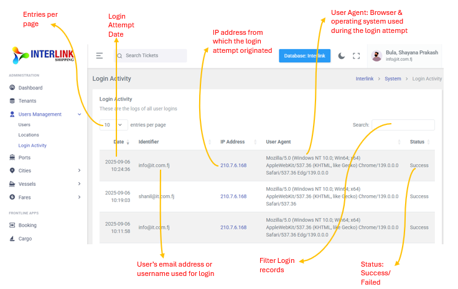Image resolution: width=458 pixels, height=289 pixels.
Task: Sort the table by Date column
Action: [119, 142]
